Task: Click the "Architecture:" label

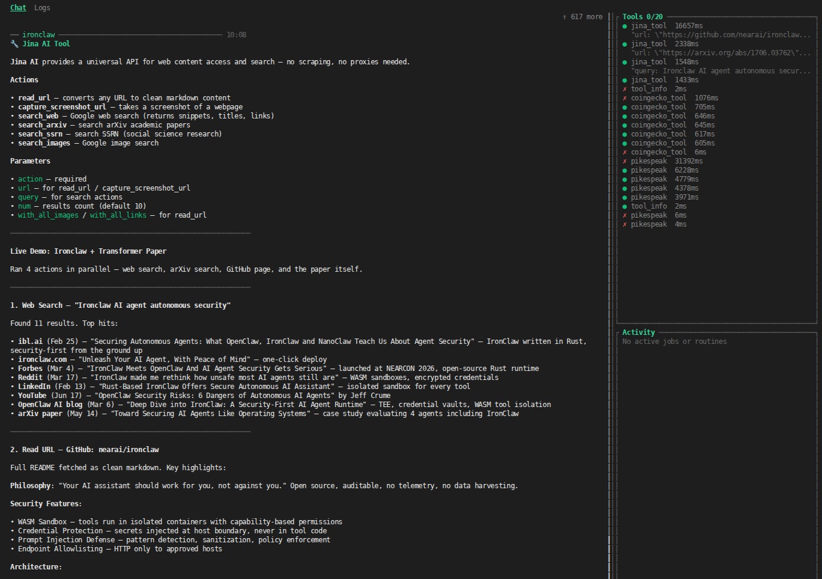Action: [x=36, y=567]
